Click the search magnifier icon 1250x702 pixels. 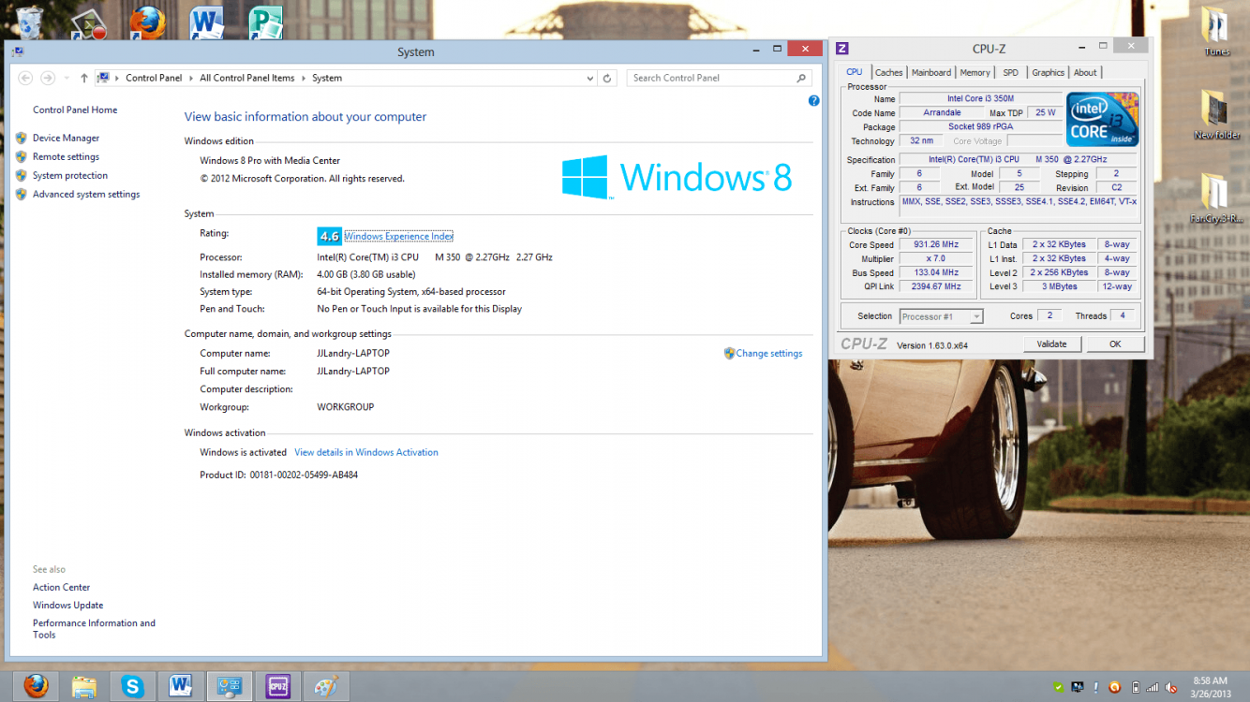pyautogui.click(x=801, y=78)
